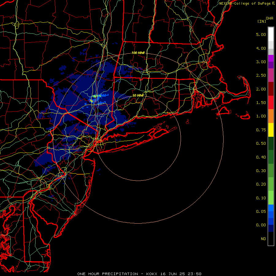276x276 pixels.
Task: Click the OHA product code label
Action: (270, 18)
